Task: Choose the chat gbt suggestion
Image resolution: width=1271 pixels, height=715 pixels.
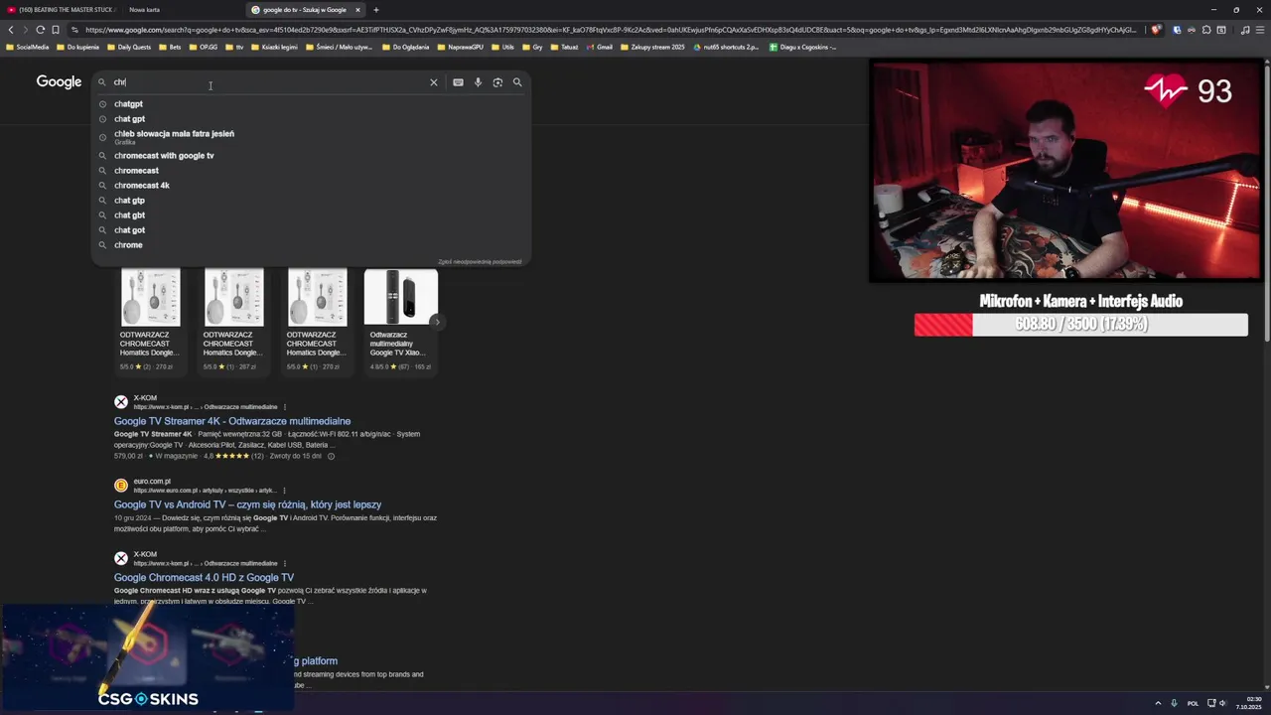Action: 129,215
